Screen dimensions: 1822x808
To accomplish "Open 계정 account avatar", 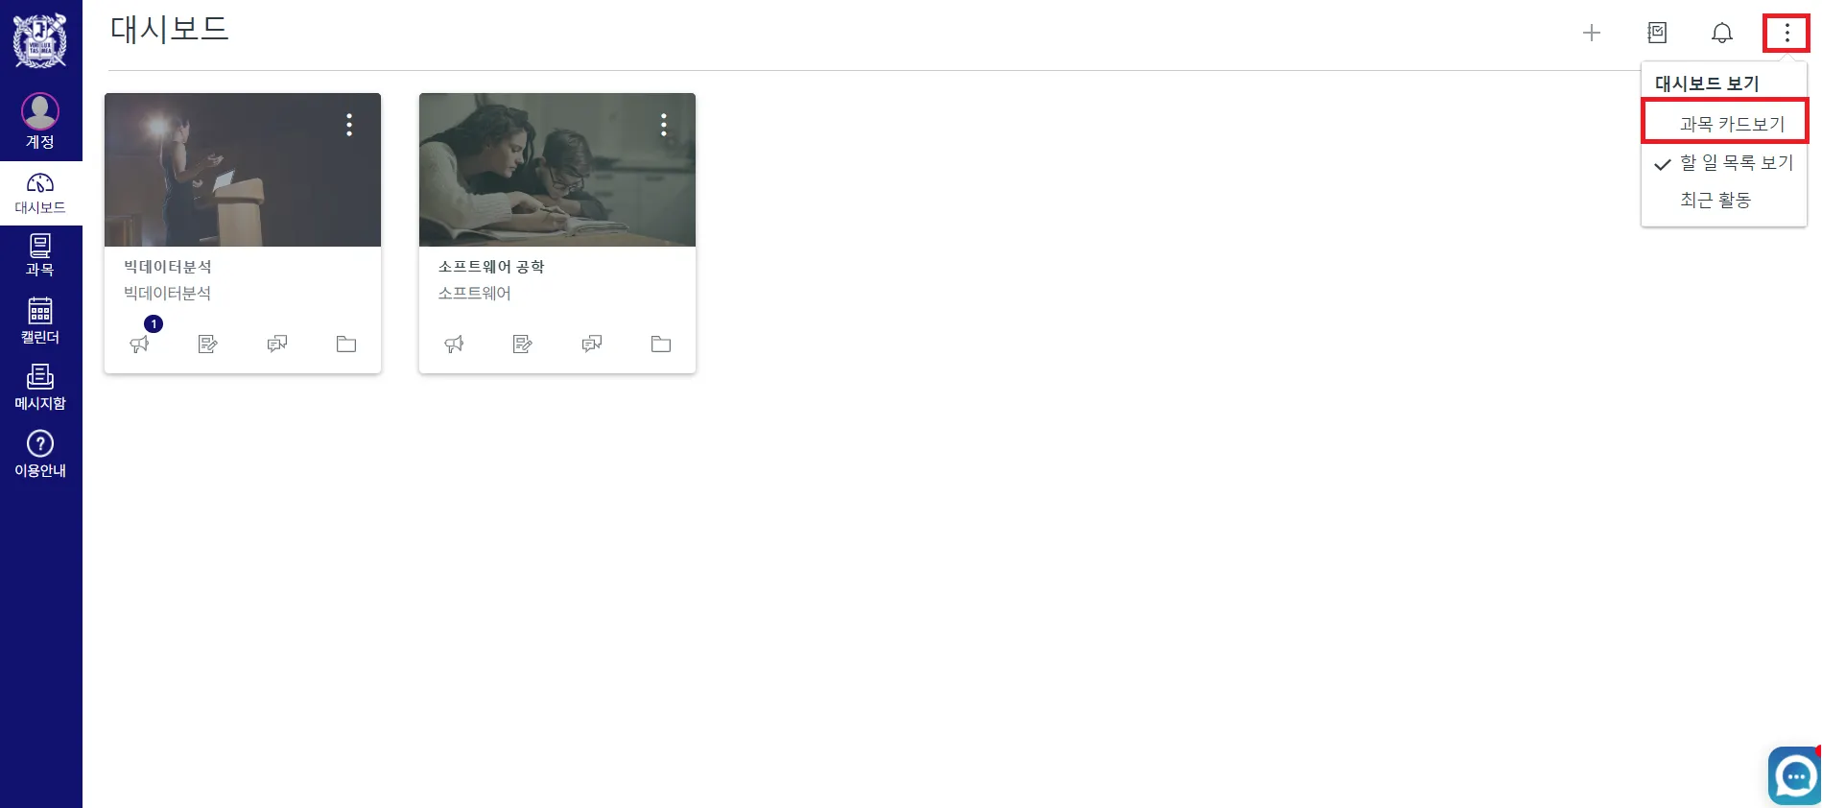I will click(40, 121).
